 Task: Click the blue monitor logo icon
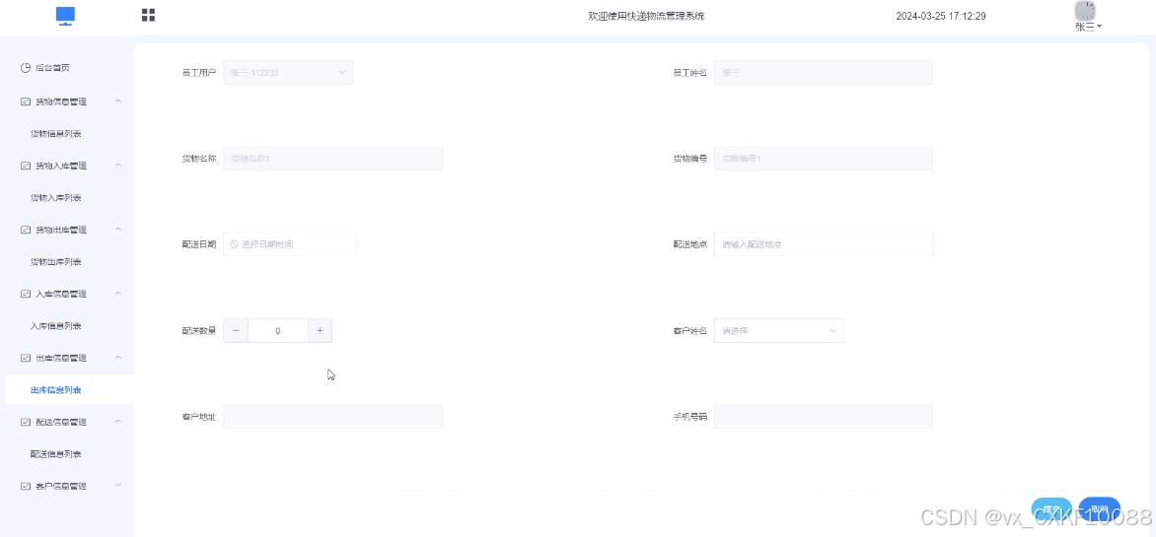(66, 16)
